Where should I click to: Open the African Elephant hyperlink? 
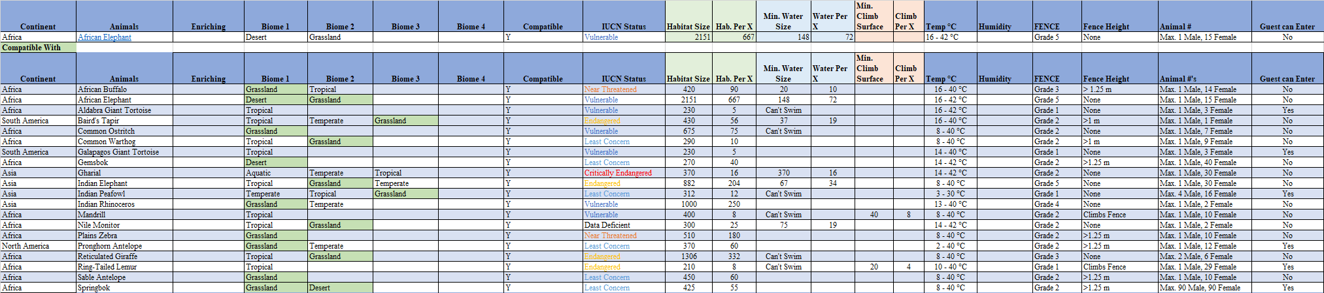click(105, 37)
